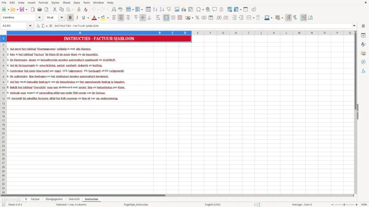Open the Tools menu
Image resolution: width=369 pixels, height=207 pixels.
(x=86, y=3)
